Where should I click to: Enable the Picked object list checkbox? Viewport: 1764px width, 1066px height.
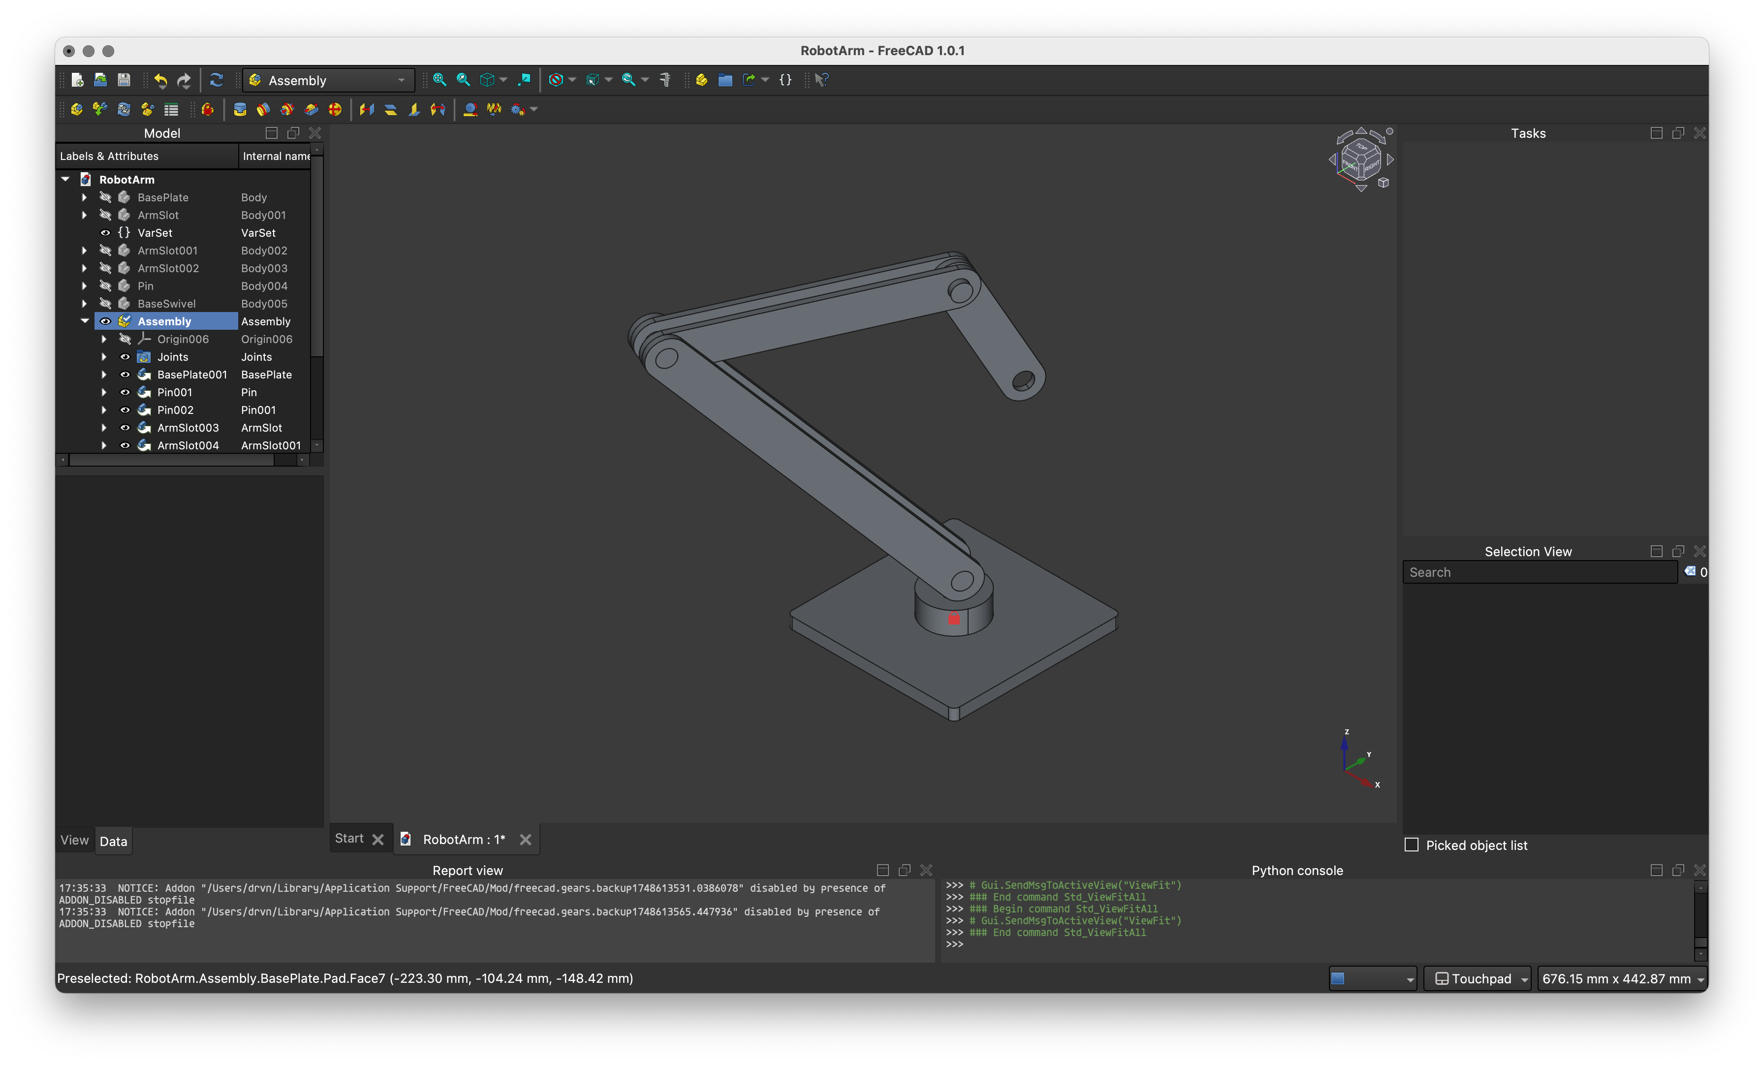1411,845
